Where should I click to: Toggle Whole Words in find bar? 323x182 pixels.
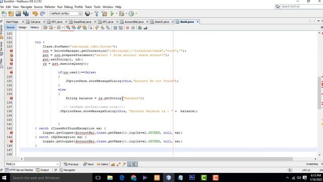(x=119, y=164)
